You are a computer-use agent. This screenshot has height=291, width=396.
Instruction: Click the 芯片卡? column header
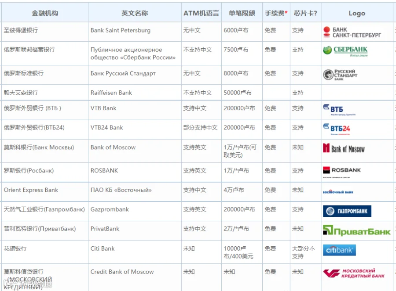[x=305, y=13]
